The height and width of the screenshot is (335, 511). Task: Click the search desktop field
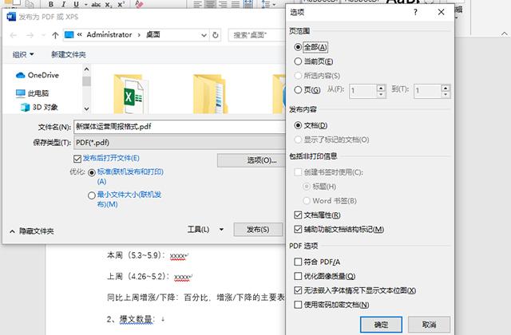257,35
